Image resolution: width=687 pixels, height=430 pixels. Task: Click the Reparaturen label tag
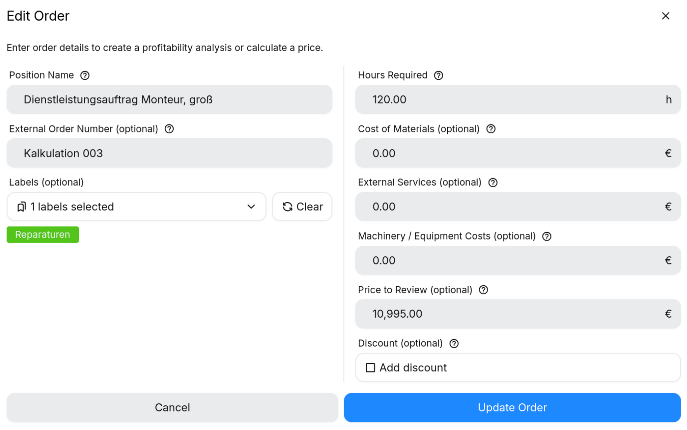coord(43,235)
